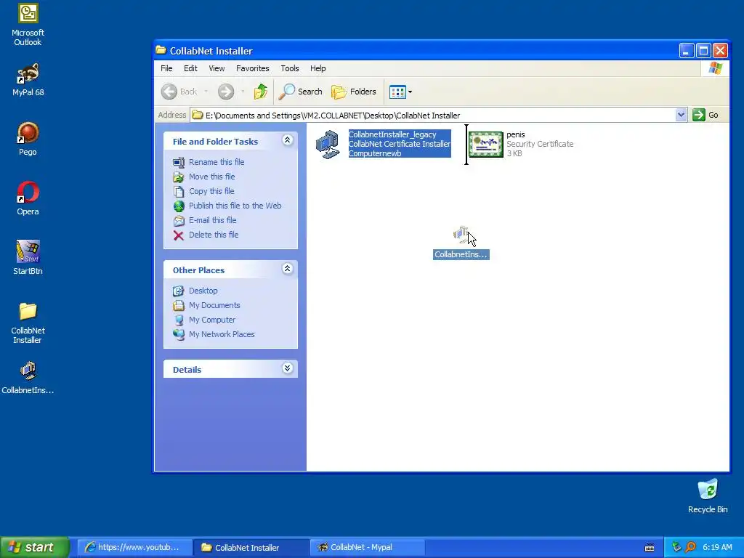Open the Tools menu
Screen dimensions: 744x558
point(290,68)
